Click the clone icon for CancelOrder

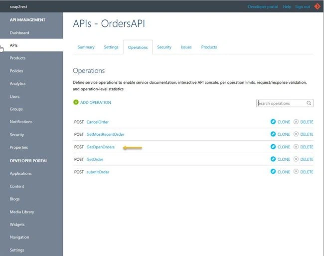(273, 122)
